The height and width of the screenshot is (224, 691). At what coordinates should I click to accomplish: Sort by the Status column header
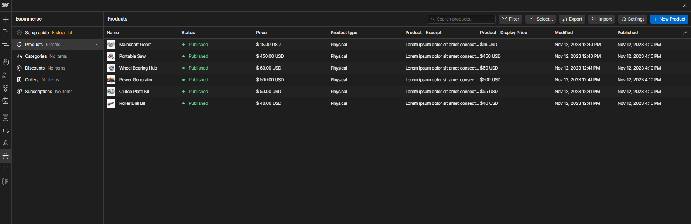click(x=188, y=33)
